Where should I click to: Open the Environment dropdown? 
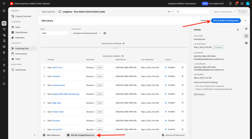pos(87,33)
